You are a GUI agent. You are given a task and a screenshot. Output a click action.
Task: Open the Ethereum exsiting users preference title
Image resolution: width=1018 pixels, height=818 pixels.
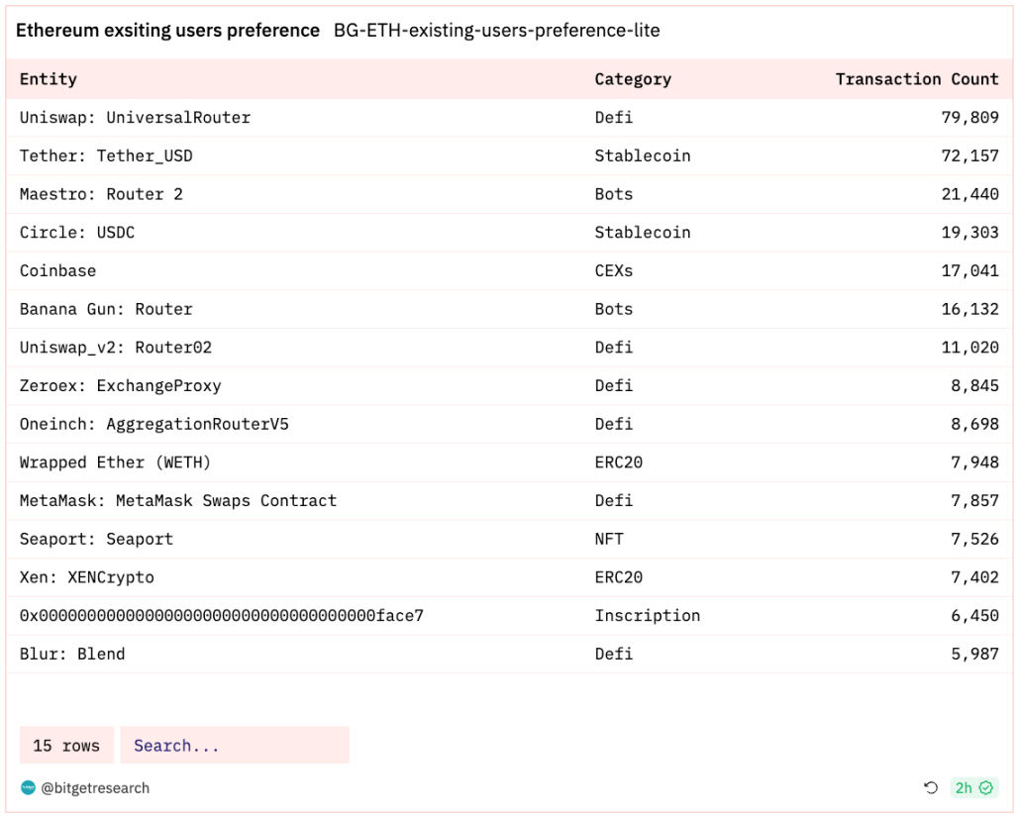tap(167, 30)
